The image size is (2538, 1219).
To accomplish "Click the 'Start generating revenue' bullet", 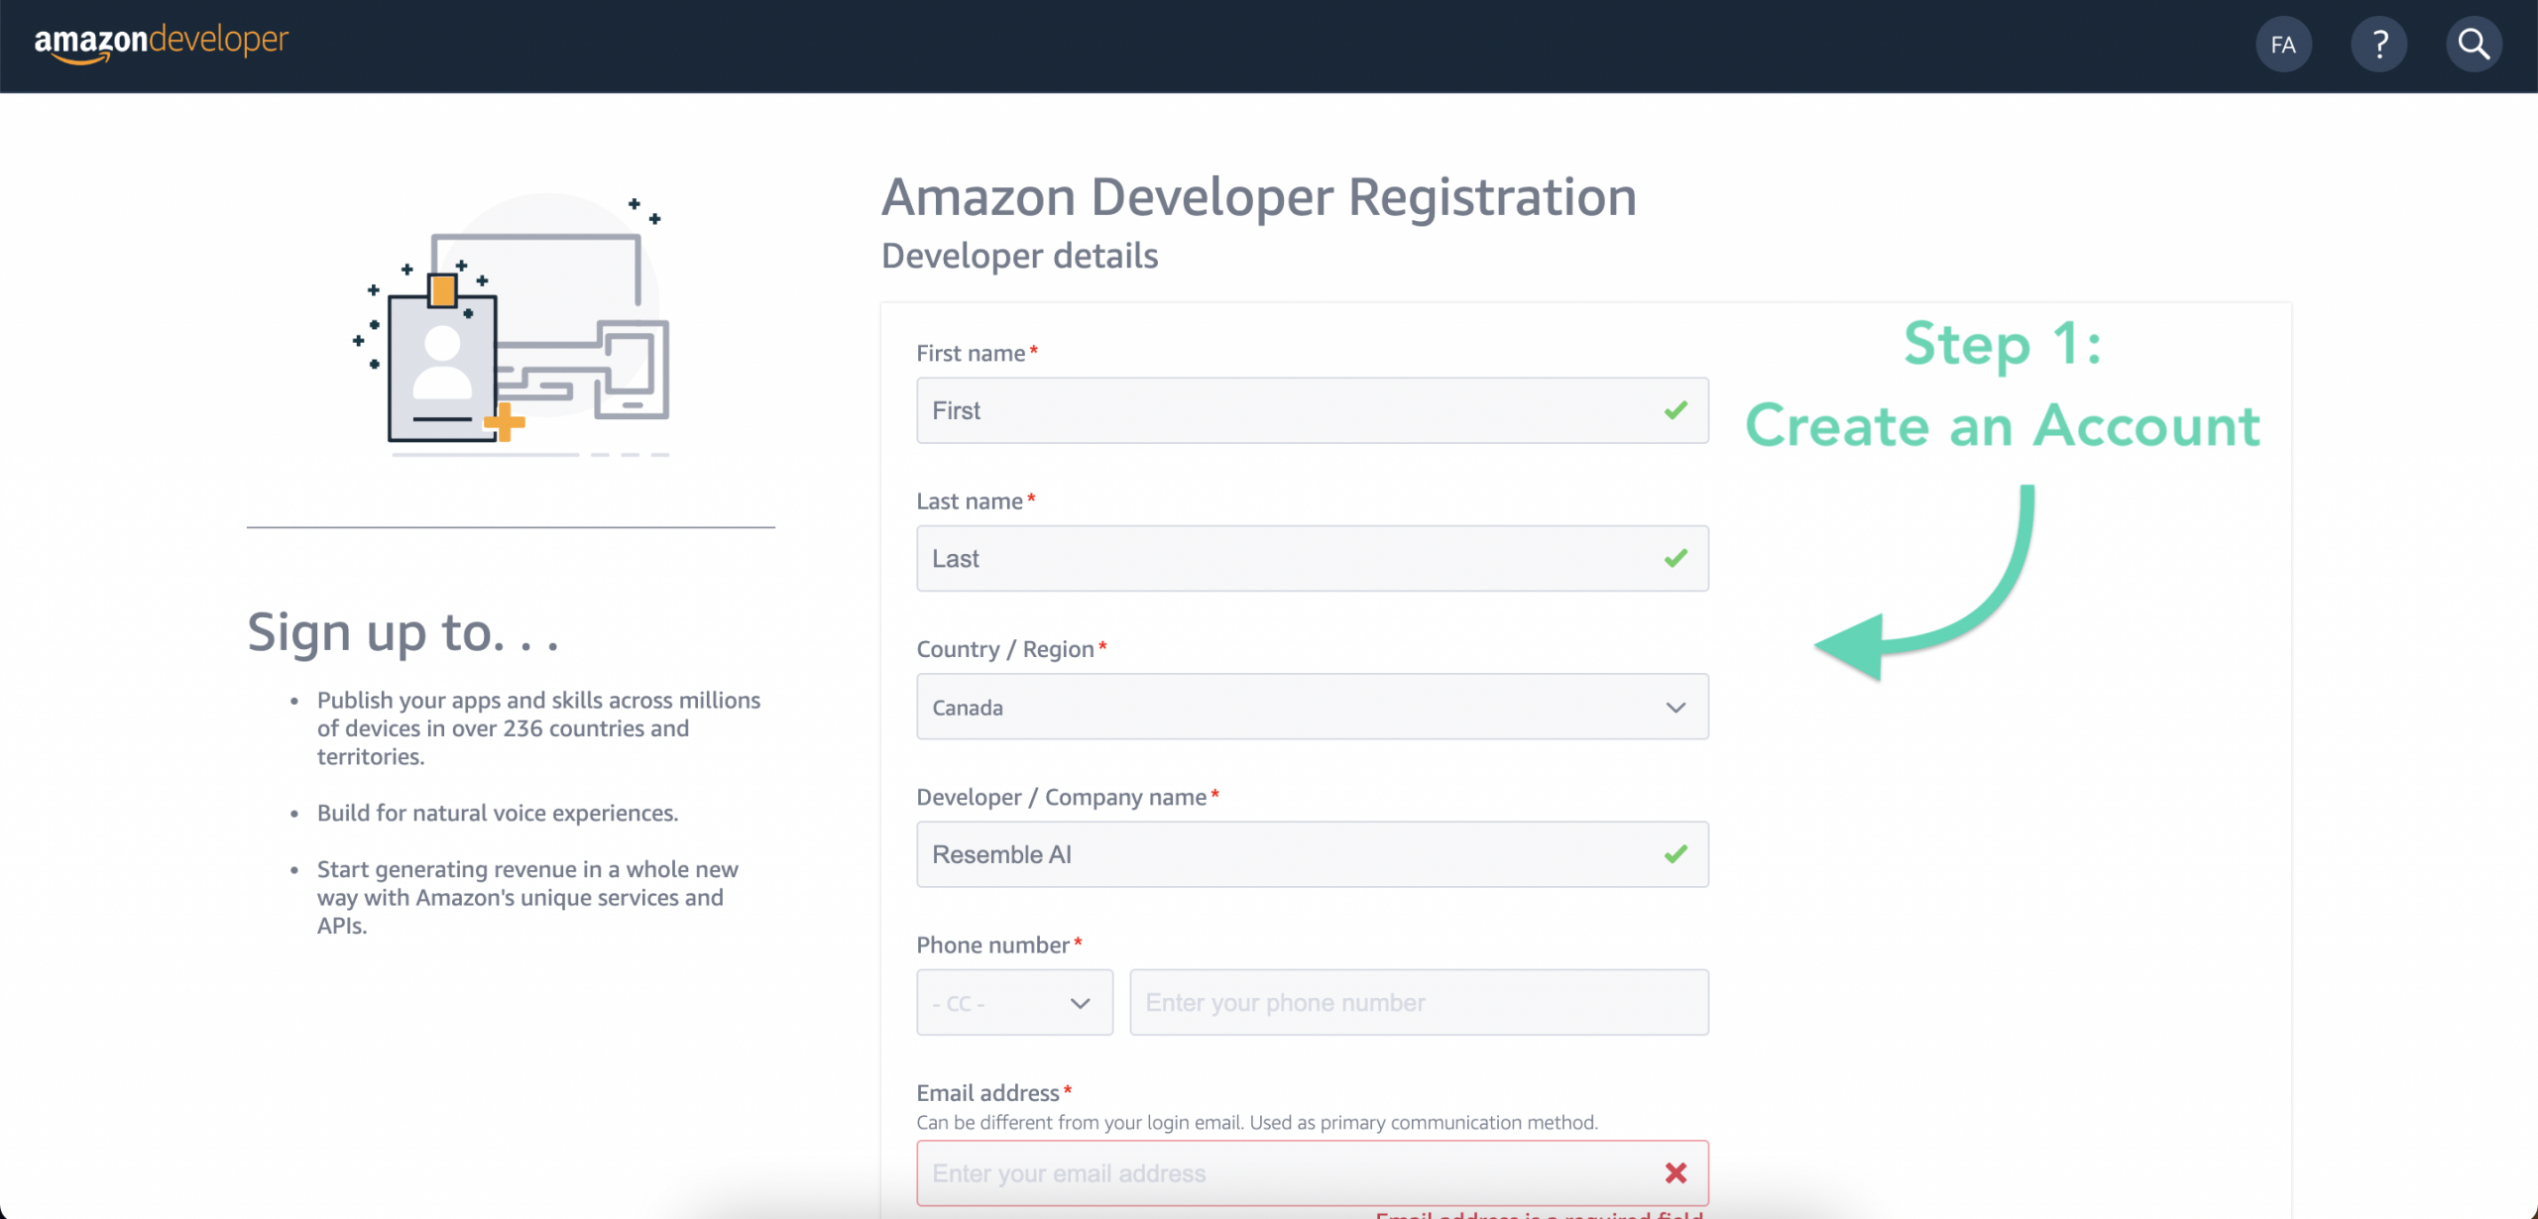I will point(527,897).
